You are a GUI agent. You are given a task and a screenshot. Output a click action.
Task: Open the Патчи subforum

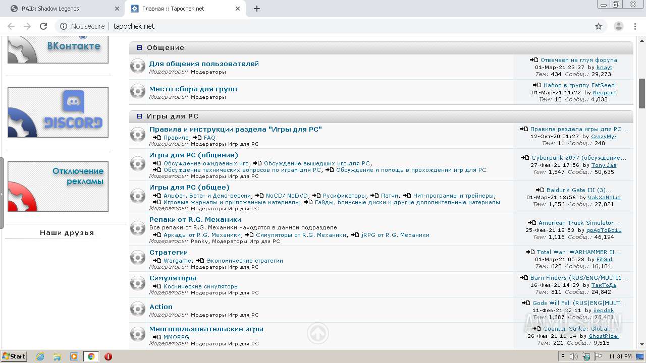pyautogui.click(x=390, y=196)
